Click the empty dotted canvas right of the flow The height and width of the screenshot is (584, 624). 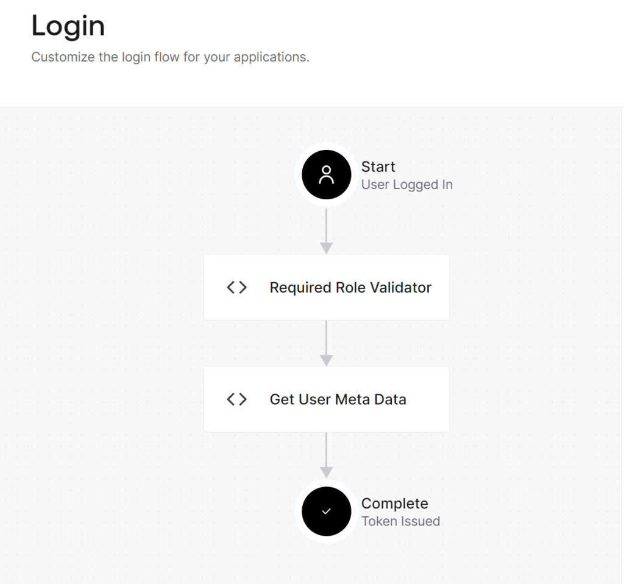pos(536,341)
